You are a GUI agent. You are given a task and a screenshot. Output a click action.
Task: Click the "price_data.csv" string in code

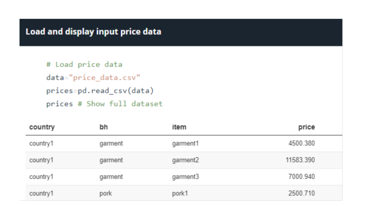pyautogui.click(x=104, y=77)
